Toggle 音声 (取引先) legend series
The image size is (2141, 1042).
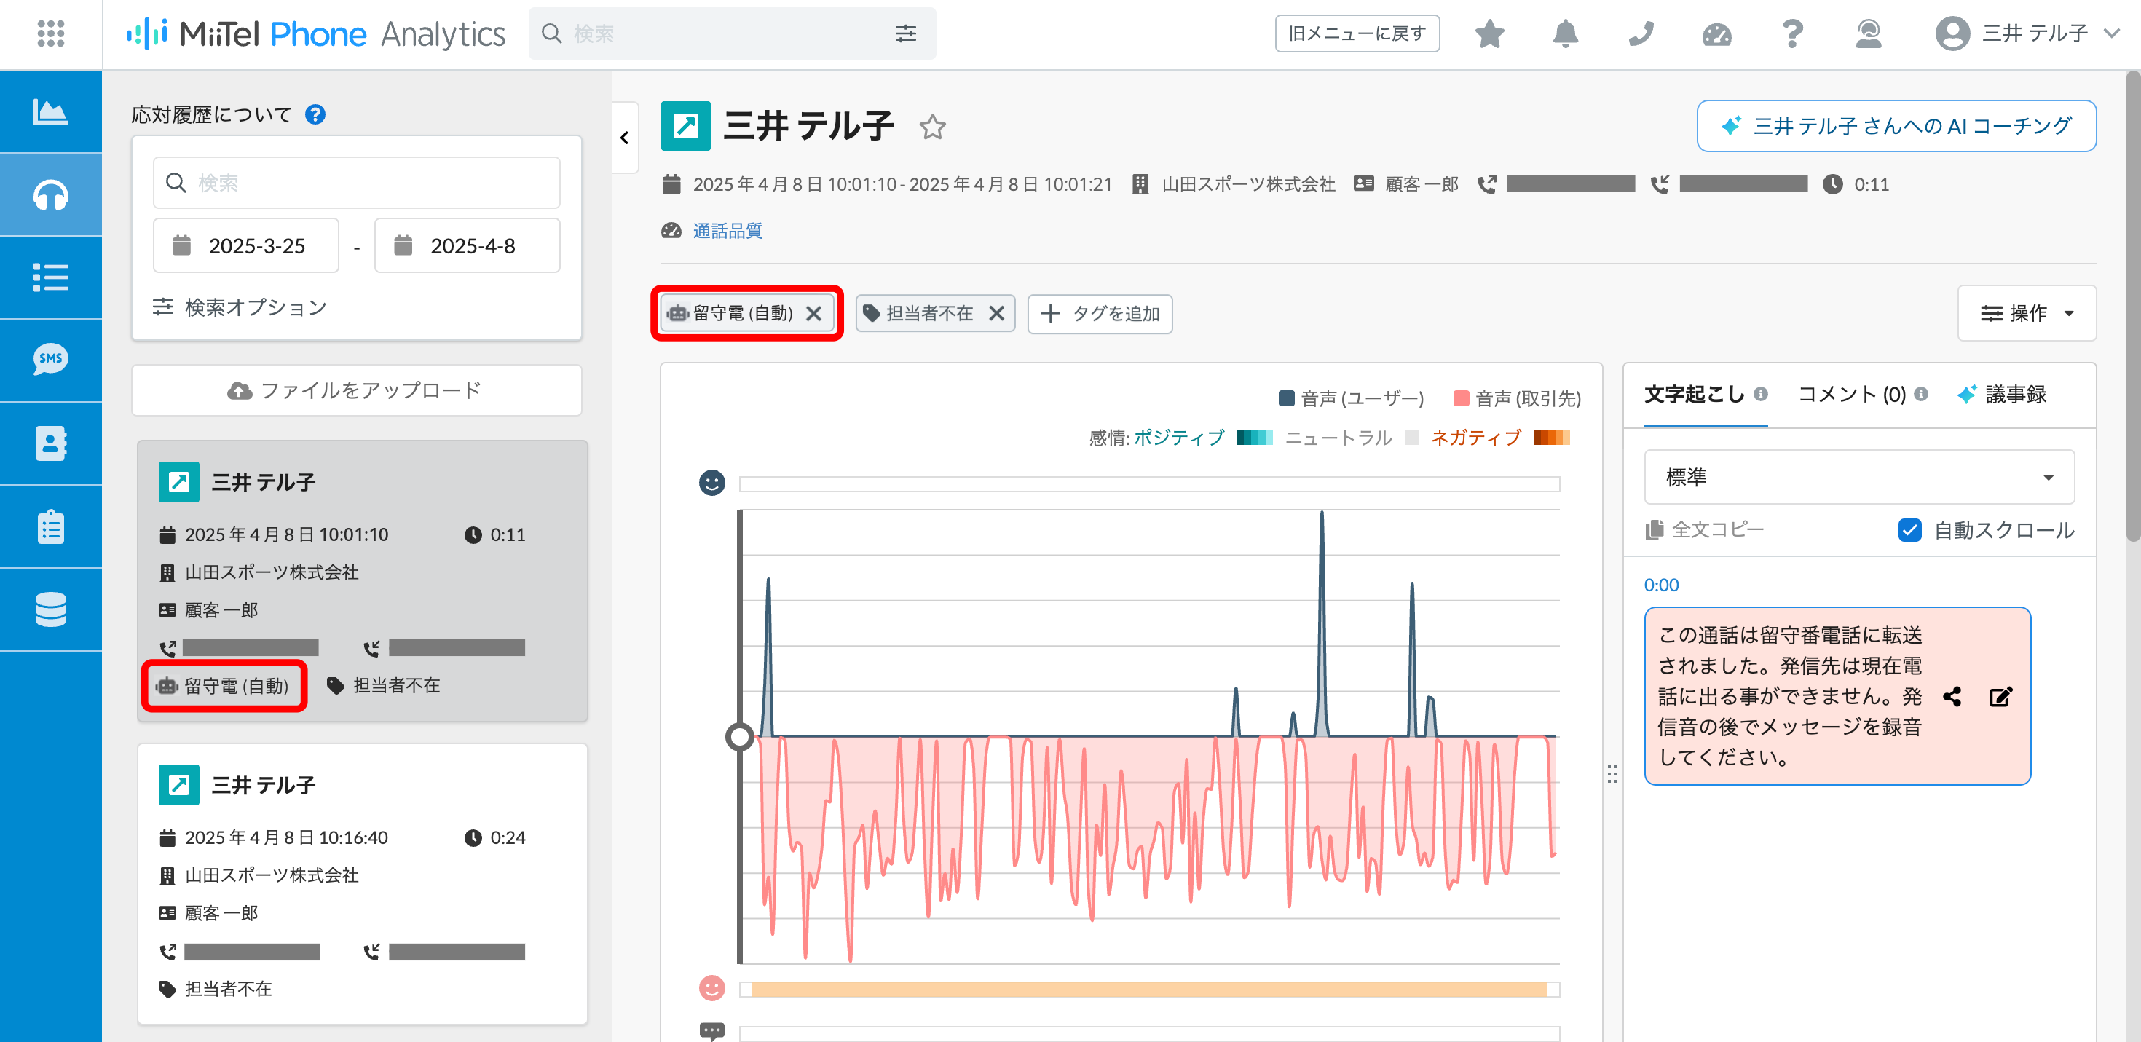pos(1516,399)
